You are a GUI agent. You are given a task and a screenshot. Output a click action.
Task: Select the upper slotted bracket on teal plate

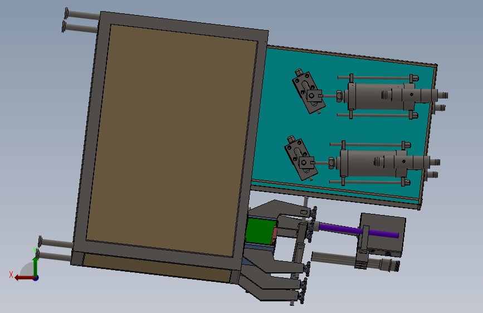click(308, 92)
